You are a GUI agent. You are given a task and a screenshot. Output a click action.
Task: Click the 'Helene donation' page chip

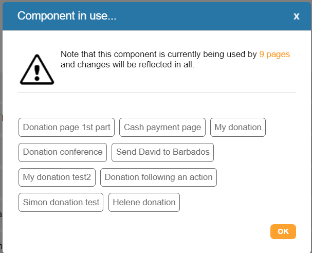click(x=144, y=203)
